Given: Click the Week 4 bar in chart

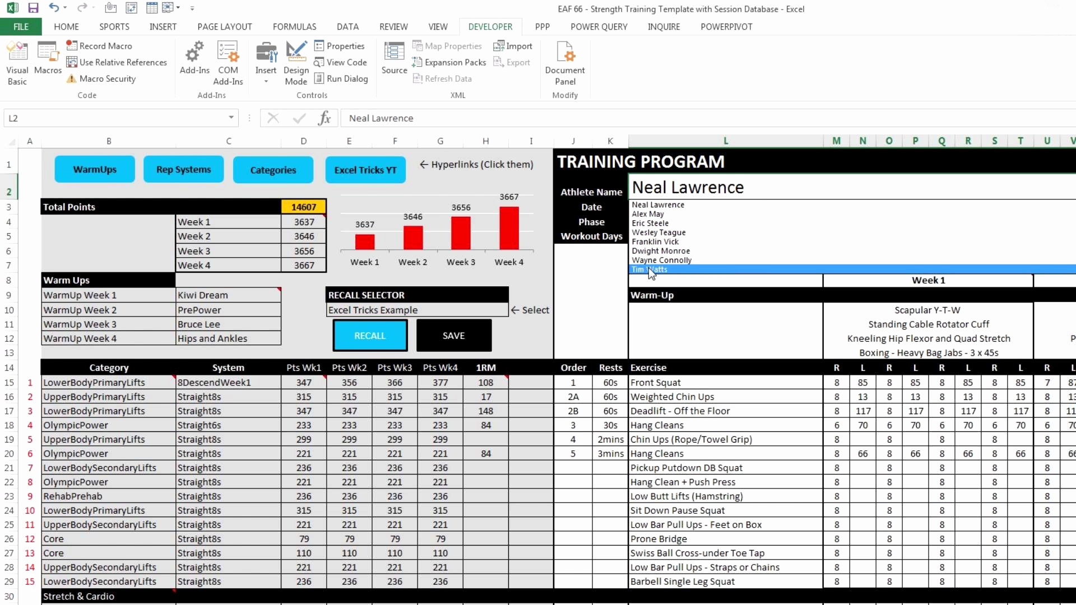Looking at the screenshot, I should (x=508, y=228).
